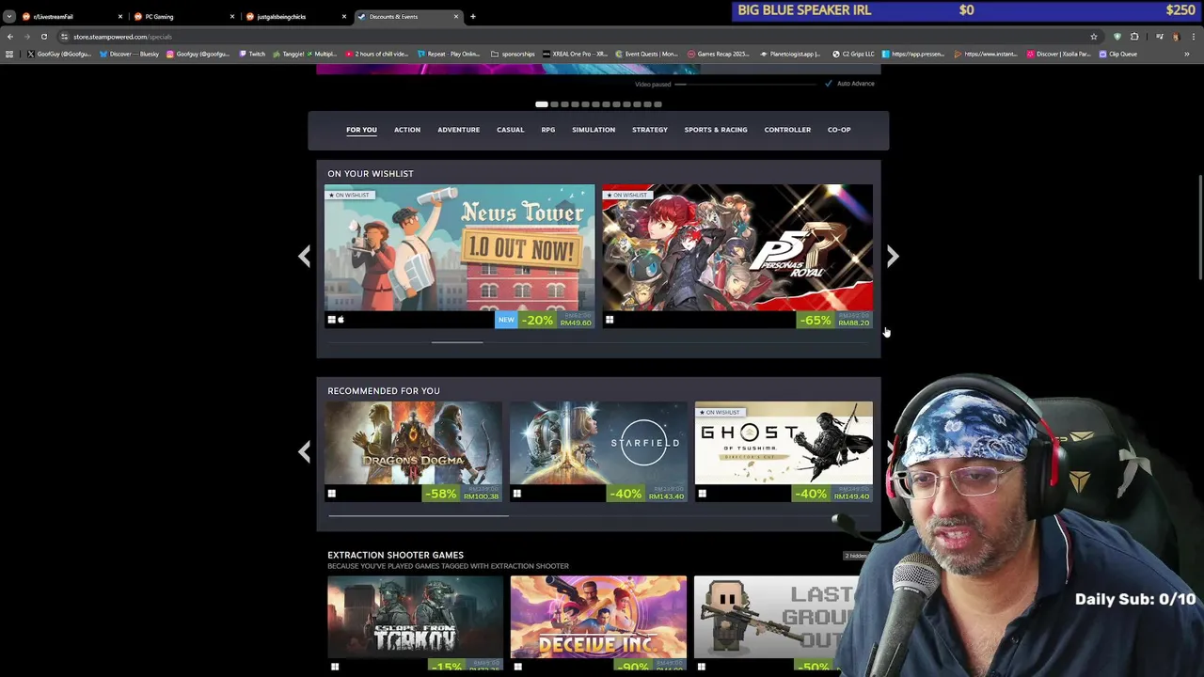This screenshot has height=677, width=1204.
Task: Click the macOS icon on News Tower
Action: click(341, 320)
